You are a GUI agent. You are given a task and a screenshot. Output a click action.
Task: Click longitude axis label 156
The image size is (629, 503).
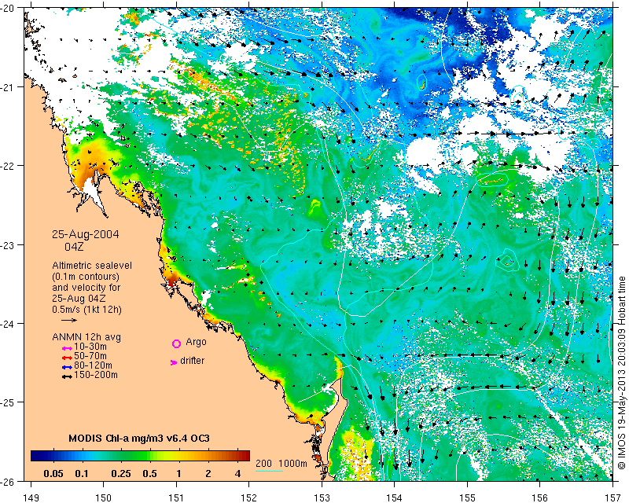540,497
